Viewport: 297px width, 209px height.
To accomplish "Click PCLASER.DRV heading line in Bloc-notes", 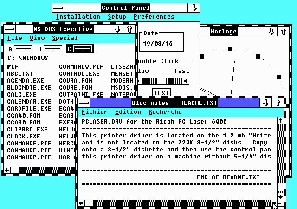I will (x=154, y=121).
